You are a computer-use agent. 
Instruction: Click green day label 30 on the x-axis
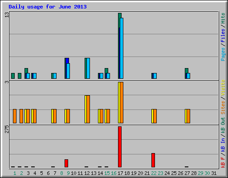(x=207, y=173)
